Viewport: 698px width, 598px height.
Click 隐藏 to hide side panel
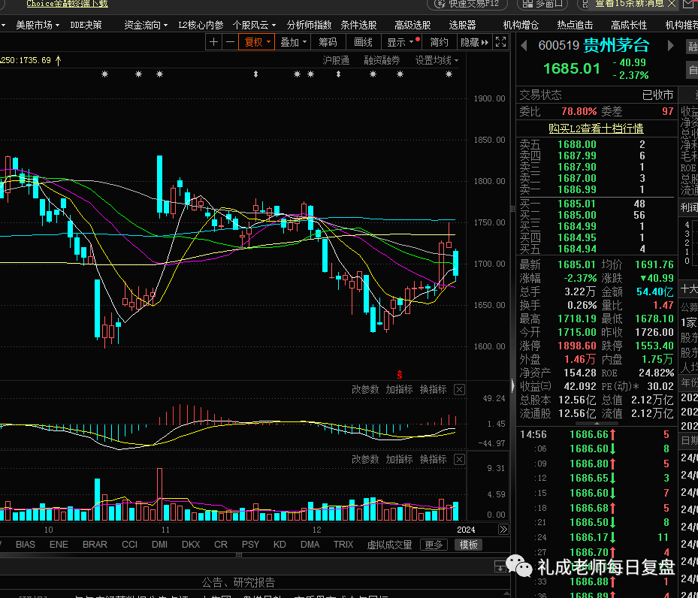coord(474,42)
